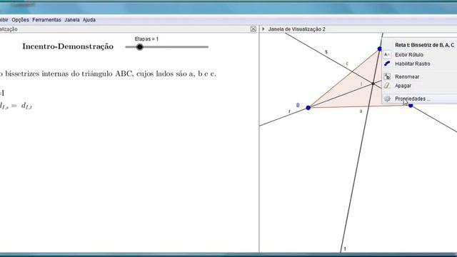Click side label c on the triangle
The height and width of the screenshot is (257, 457).
tap(347, 64)
